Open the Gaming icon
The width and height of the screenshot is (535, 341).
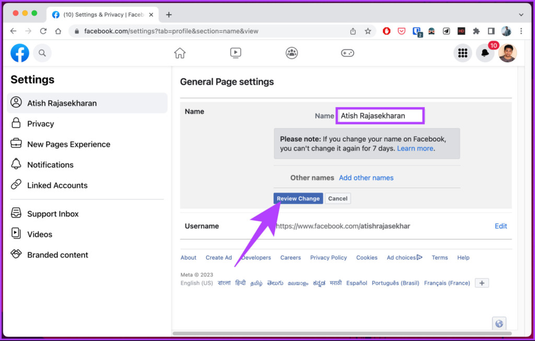click(x=347, y=53)
